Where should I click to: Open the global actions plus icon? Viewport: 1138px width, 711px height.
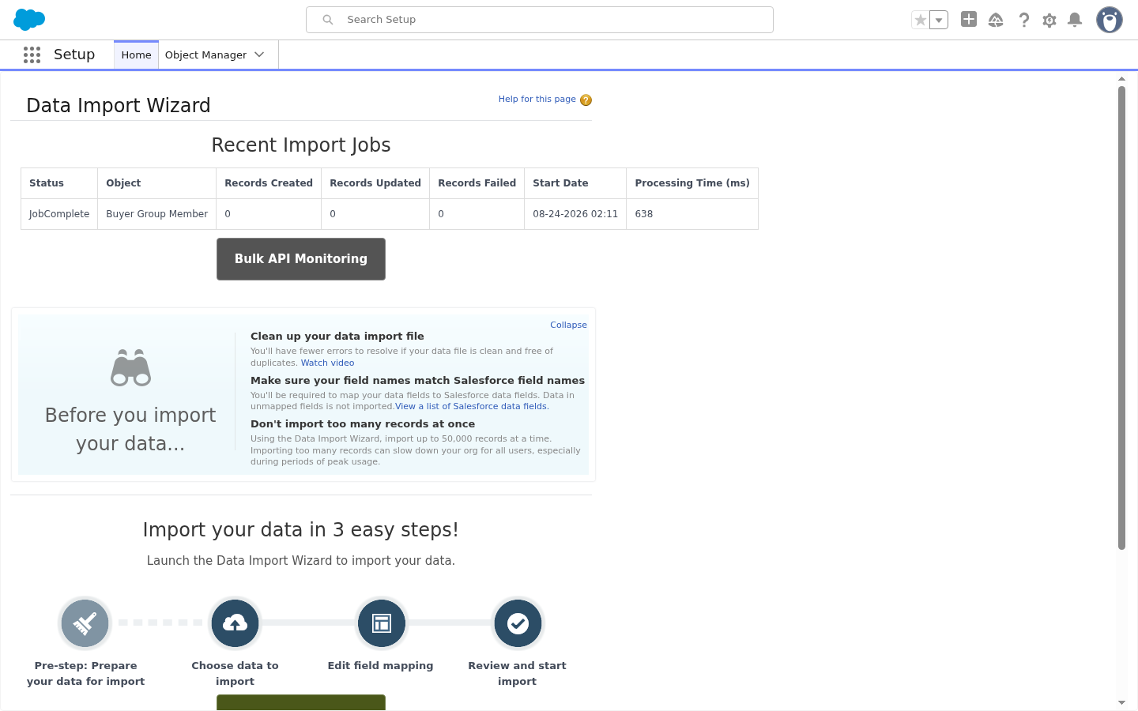[x=969, y=19]
